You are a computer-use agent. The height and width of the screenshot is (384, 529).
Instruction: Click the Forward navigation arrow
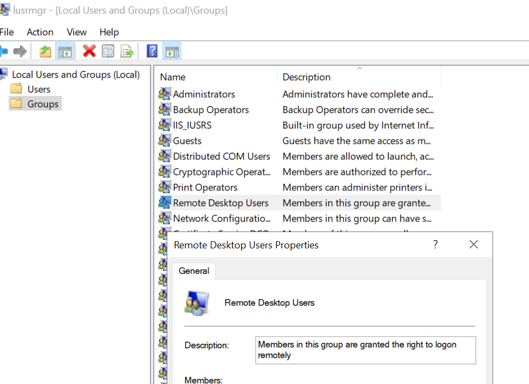(x=20, y=51)
